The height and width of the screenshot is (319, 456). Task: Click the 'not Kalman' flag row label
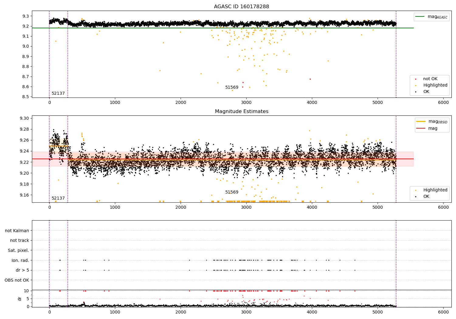point(17,231)
